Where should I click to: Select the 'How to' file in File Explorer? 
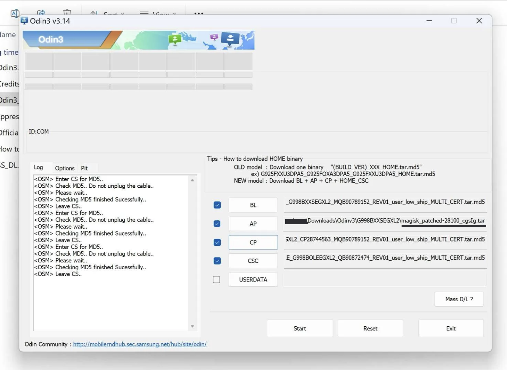point(10,149)
